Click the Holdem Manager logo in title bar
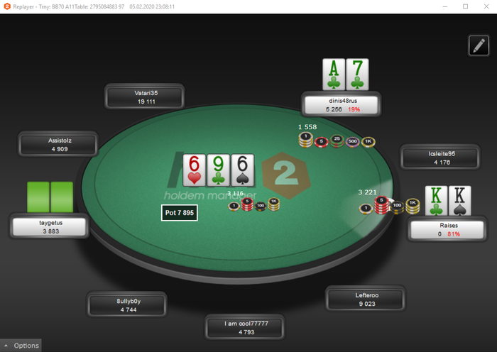The width and height of the screenshot is (497, 352). pos(6,6)
